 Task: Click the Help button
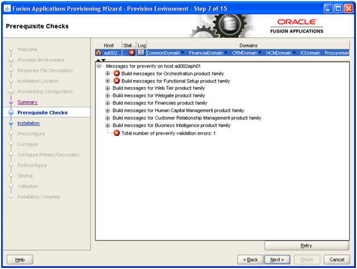click(20, 259)
